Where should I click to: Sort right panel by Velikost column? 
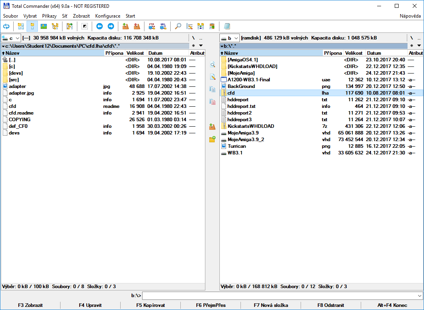pyautogui.click(x=355, y=53)
